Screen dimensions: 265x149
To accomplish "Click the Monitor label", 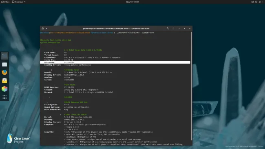I will [x=49, y=78].
